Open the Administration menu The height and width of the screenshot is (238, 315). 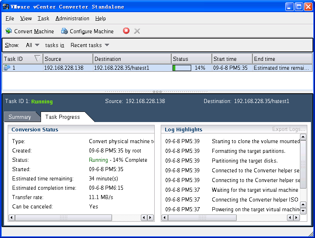coord(72,18)
